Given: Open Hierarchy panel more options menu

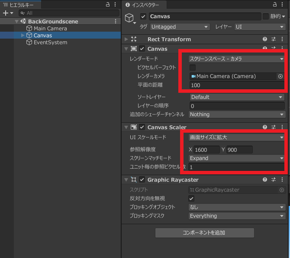Looking at the screenshot, I should point(115,5).
